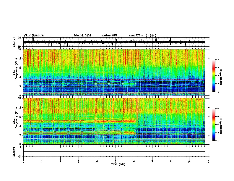Click the ch.1 color scale bar

214,76
